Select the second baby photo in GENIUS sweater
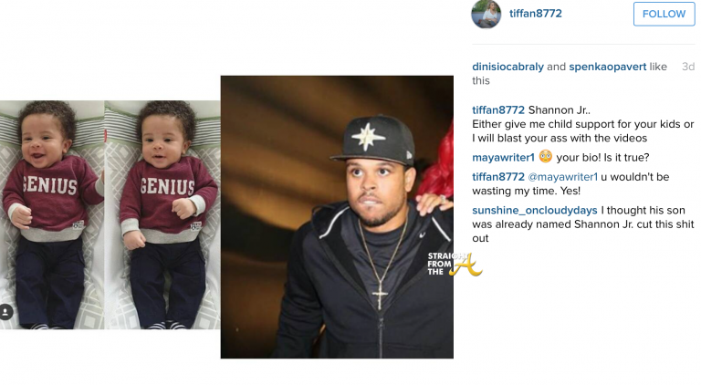Screen dimensions: 701x385 pos(162,214)
